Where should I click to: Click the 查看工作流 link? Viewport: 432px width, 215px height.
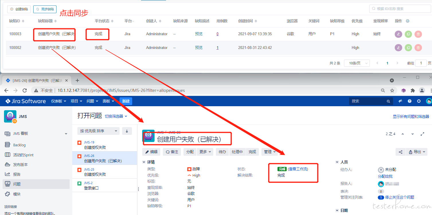tap(298, 169)
